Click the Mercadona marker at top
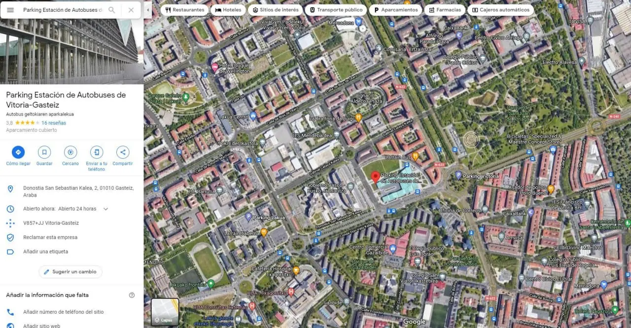This screenshot has height=328, width=631. [358, 22]
